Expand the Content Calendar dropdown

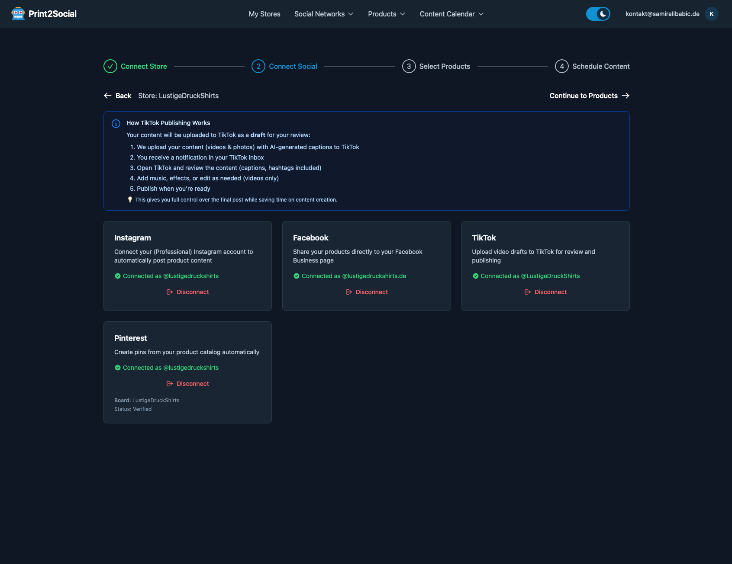[x=451, y=14]
